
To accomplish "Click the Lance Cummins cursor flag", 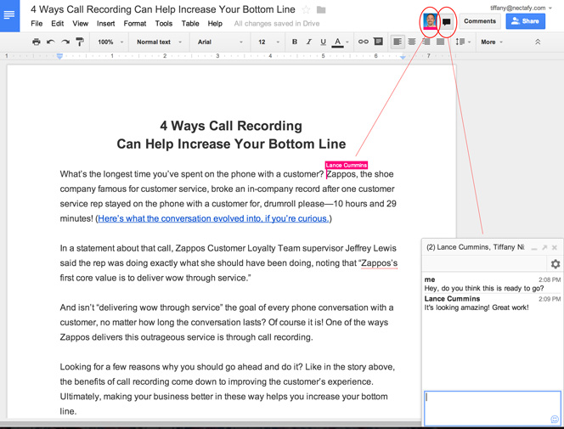I will 346,165.
